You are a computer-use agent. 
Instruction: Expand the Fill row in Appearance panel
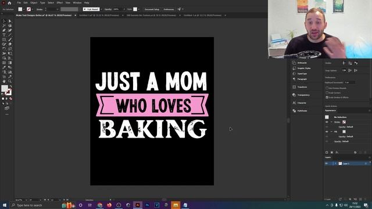pos(331,132)
